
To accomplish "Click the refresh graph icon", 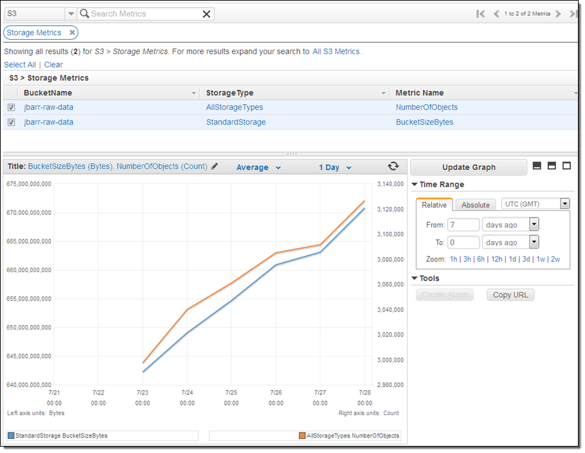I will point(393,167).
